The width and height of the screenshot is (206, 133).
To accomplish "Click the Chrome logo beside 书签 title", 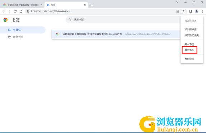I will 5,20.
